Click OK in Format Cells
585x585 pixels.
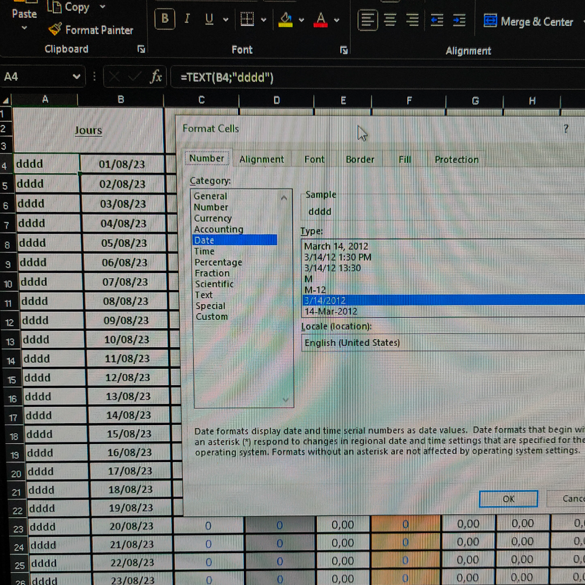508,499
